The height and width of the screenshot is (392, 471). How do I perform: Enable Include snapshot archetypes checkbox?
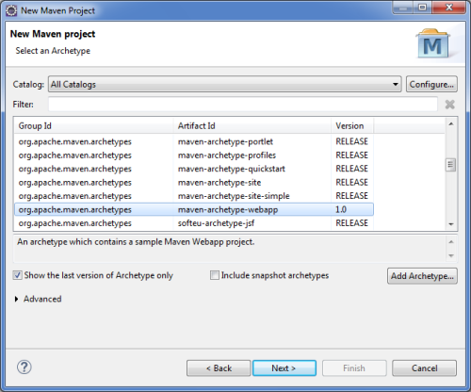(x=215, y=275)
